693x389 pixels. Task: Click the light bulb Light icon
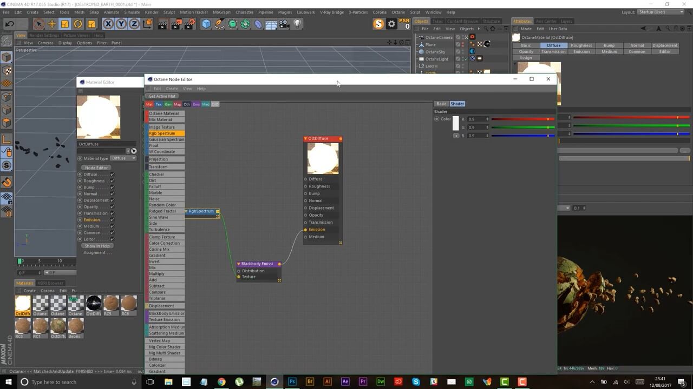point(297,24)
